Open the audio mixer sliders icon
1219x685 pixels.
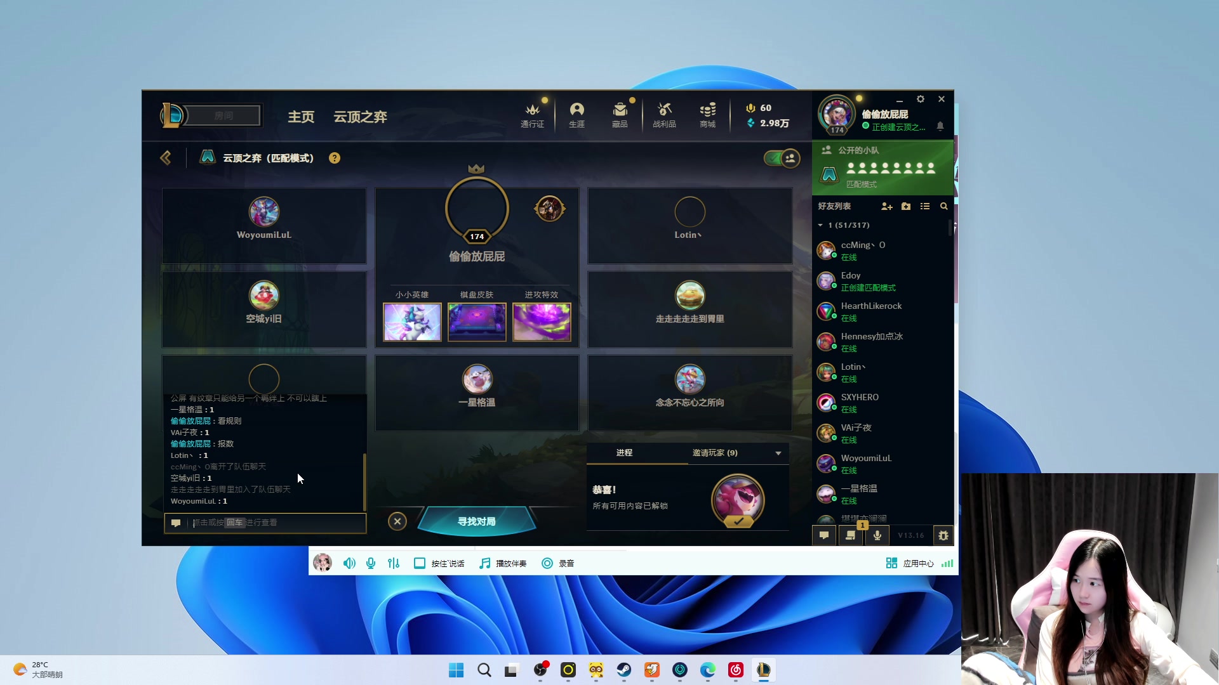[x=394, y=563]
